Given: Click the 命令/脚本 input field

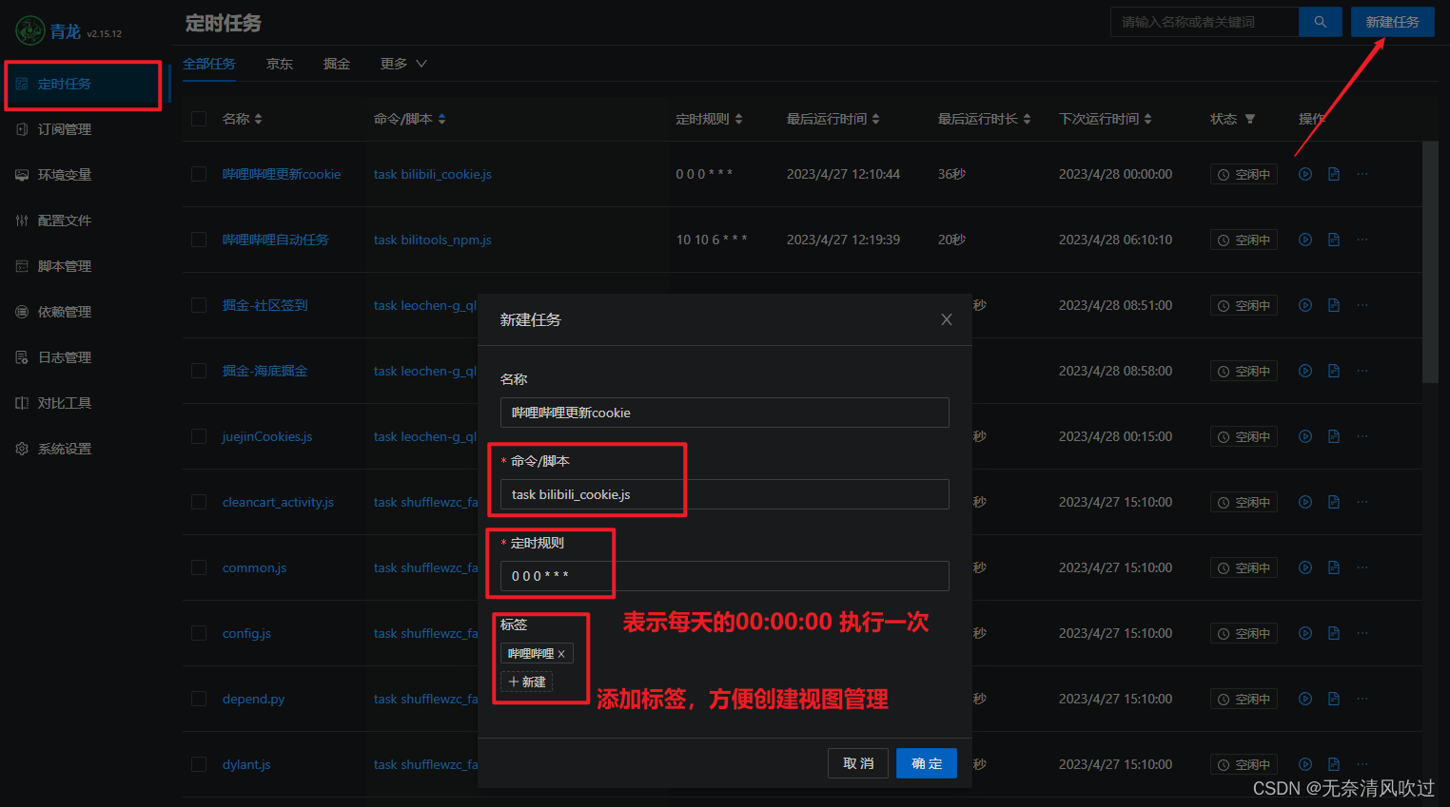Looking at the screenshot, I should tap(725, 494).
